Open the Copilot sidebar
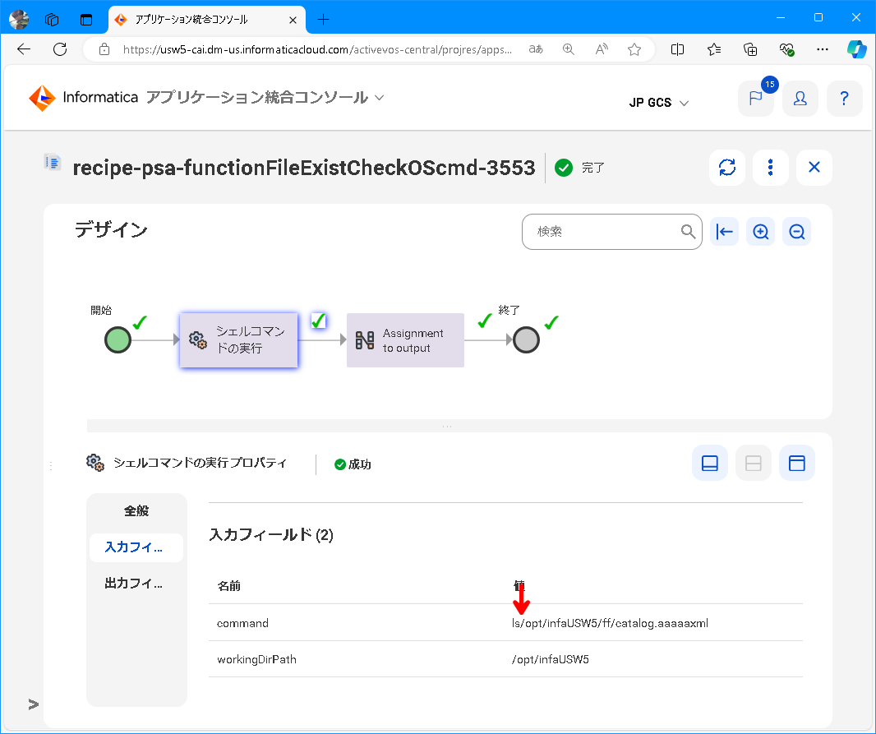Viewport: 876px width, 734px height. 856,49
